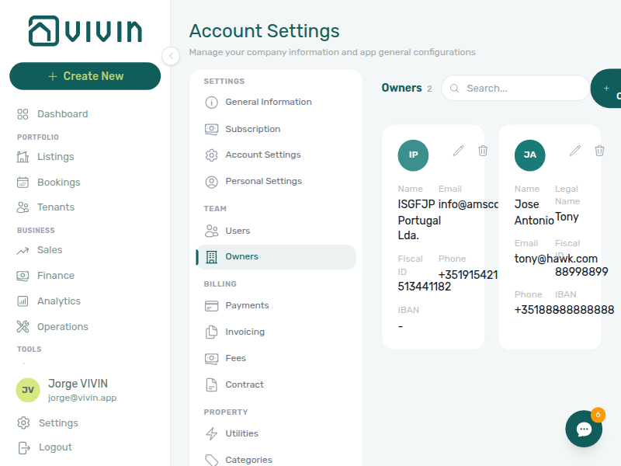621x466 pixels.
Task: Focus the owners Search field
Action: click(515, 88)
